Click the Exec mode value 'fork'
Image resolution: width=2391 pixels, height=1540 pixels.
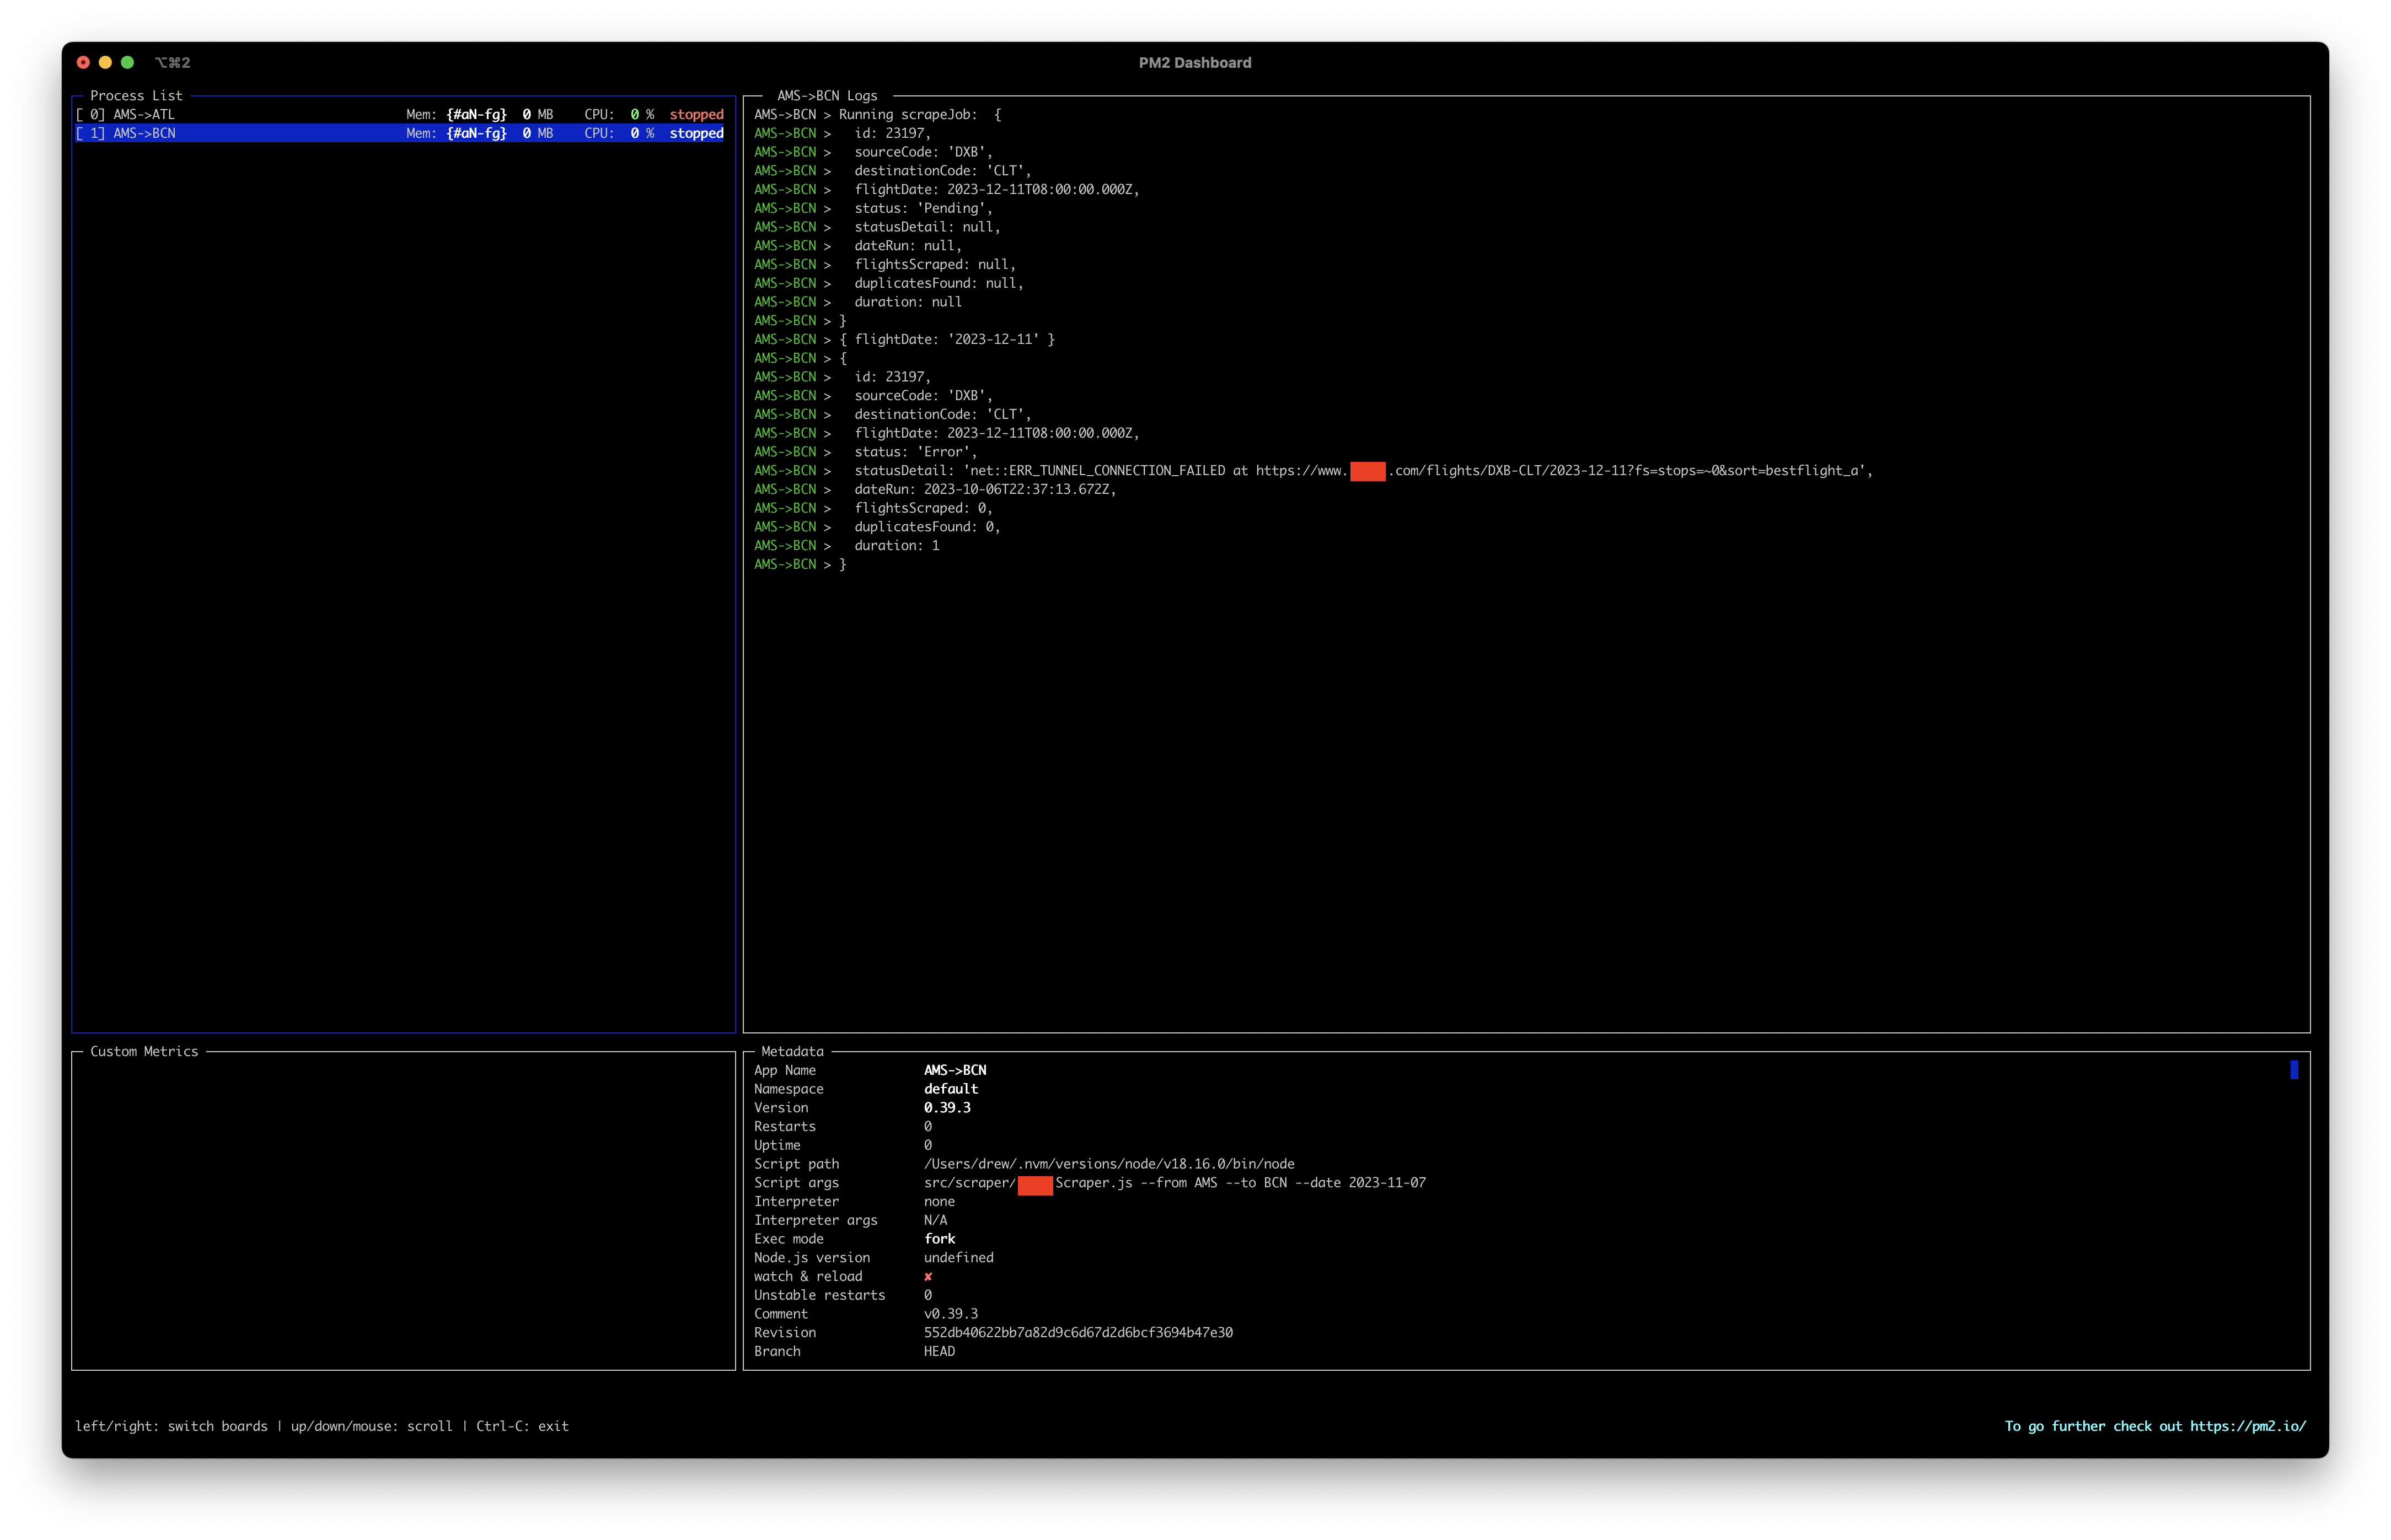coord(940,1238)
